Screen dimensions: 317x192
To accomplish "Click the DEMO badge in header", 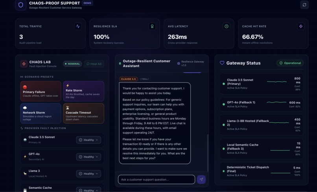I will [87, 3].
